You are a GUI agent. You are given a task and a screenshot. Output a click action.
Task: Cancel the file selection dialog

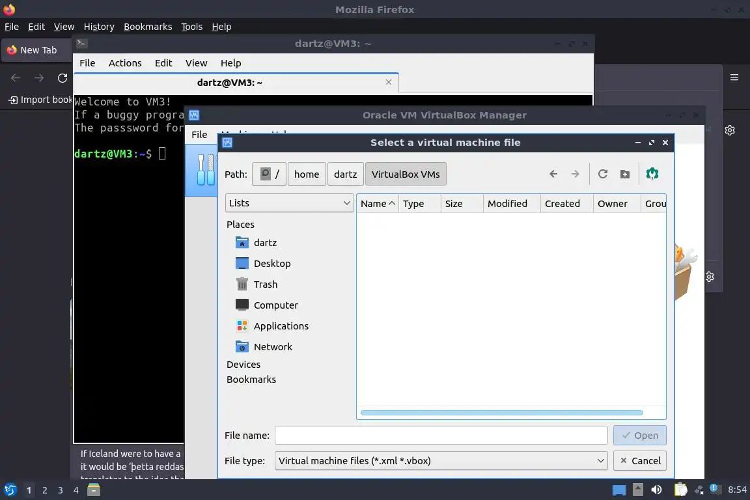pyautogui.click(x=639, y=461)
